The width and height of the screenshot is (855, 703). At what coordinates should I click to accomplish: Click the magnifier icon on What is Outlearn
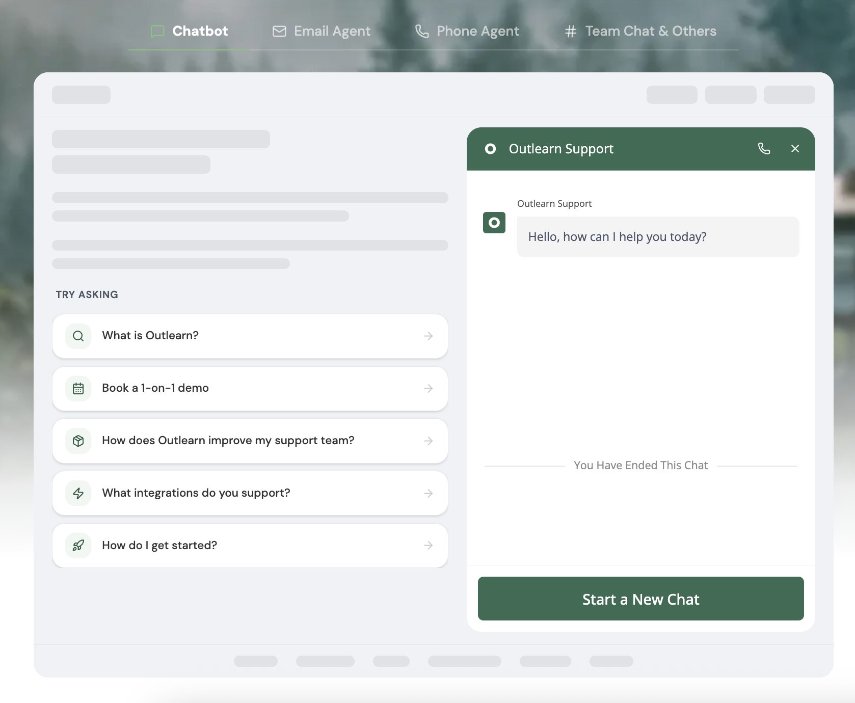(78, 336)
